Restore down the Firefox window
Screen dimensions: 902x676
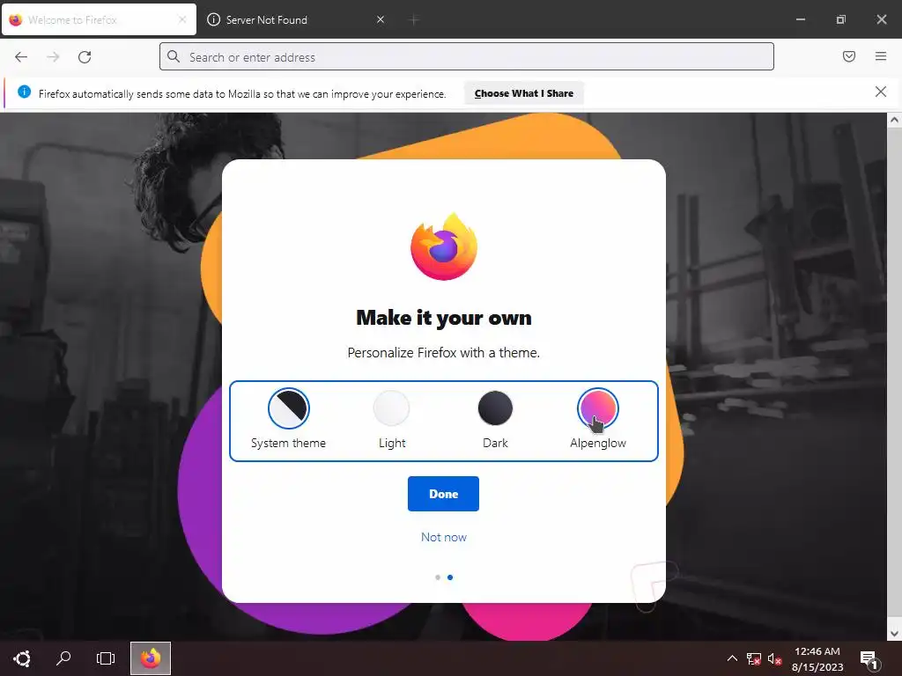click(840, 19)
